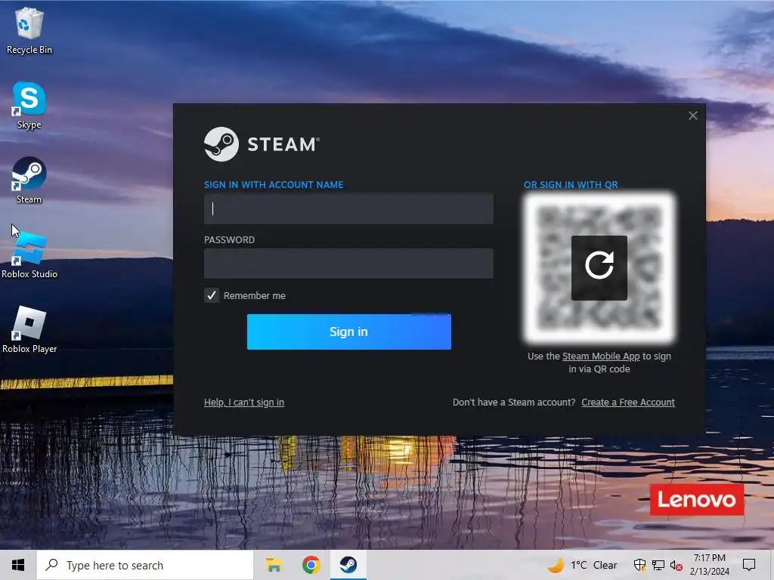Viewport: 774px width, 580px height.
Task: Click the Sign in button
Action: (x=349, y=332)
